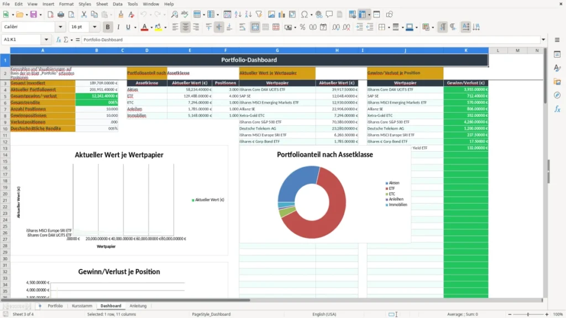Viewport: 566px width, 318px height.
Task: Click the Print icon
Action: tap(61, 14)
